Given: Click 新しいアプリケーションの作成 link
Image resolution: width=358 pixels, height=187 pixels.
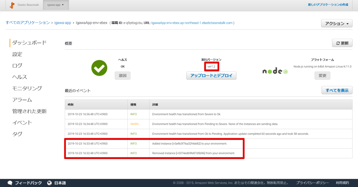Looking at the screenshot, I should coord(328,5).
